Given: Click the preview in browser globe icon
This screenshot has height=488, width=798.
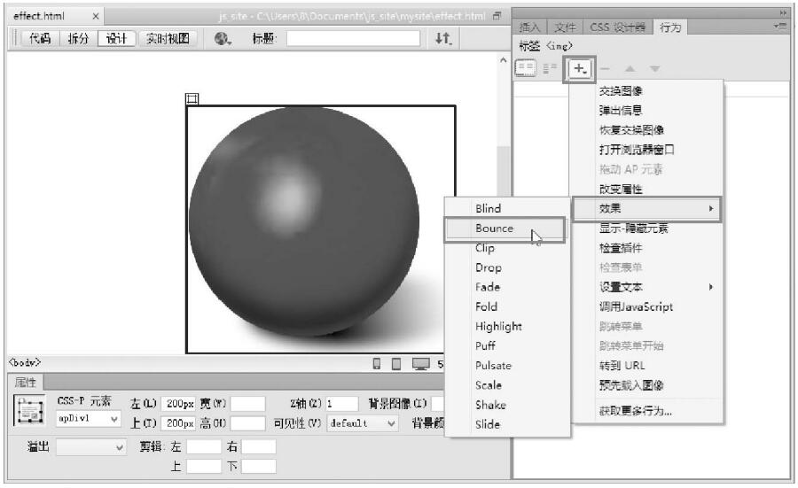Looking at the screenshot, I should coord(222,39).
